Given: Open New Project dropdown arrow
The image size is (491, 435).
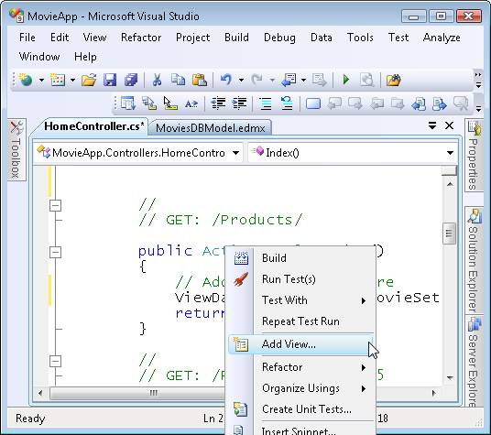Looking at the screenshot, I should click(41, 81).
